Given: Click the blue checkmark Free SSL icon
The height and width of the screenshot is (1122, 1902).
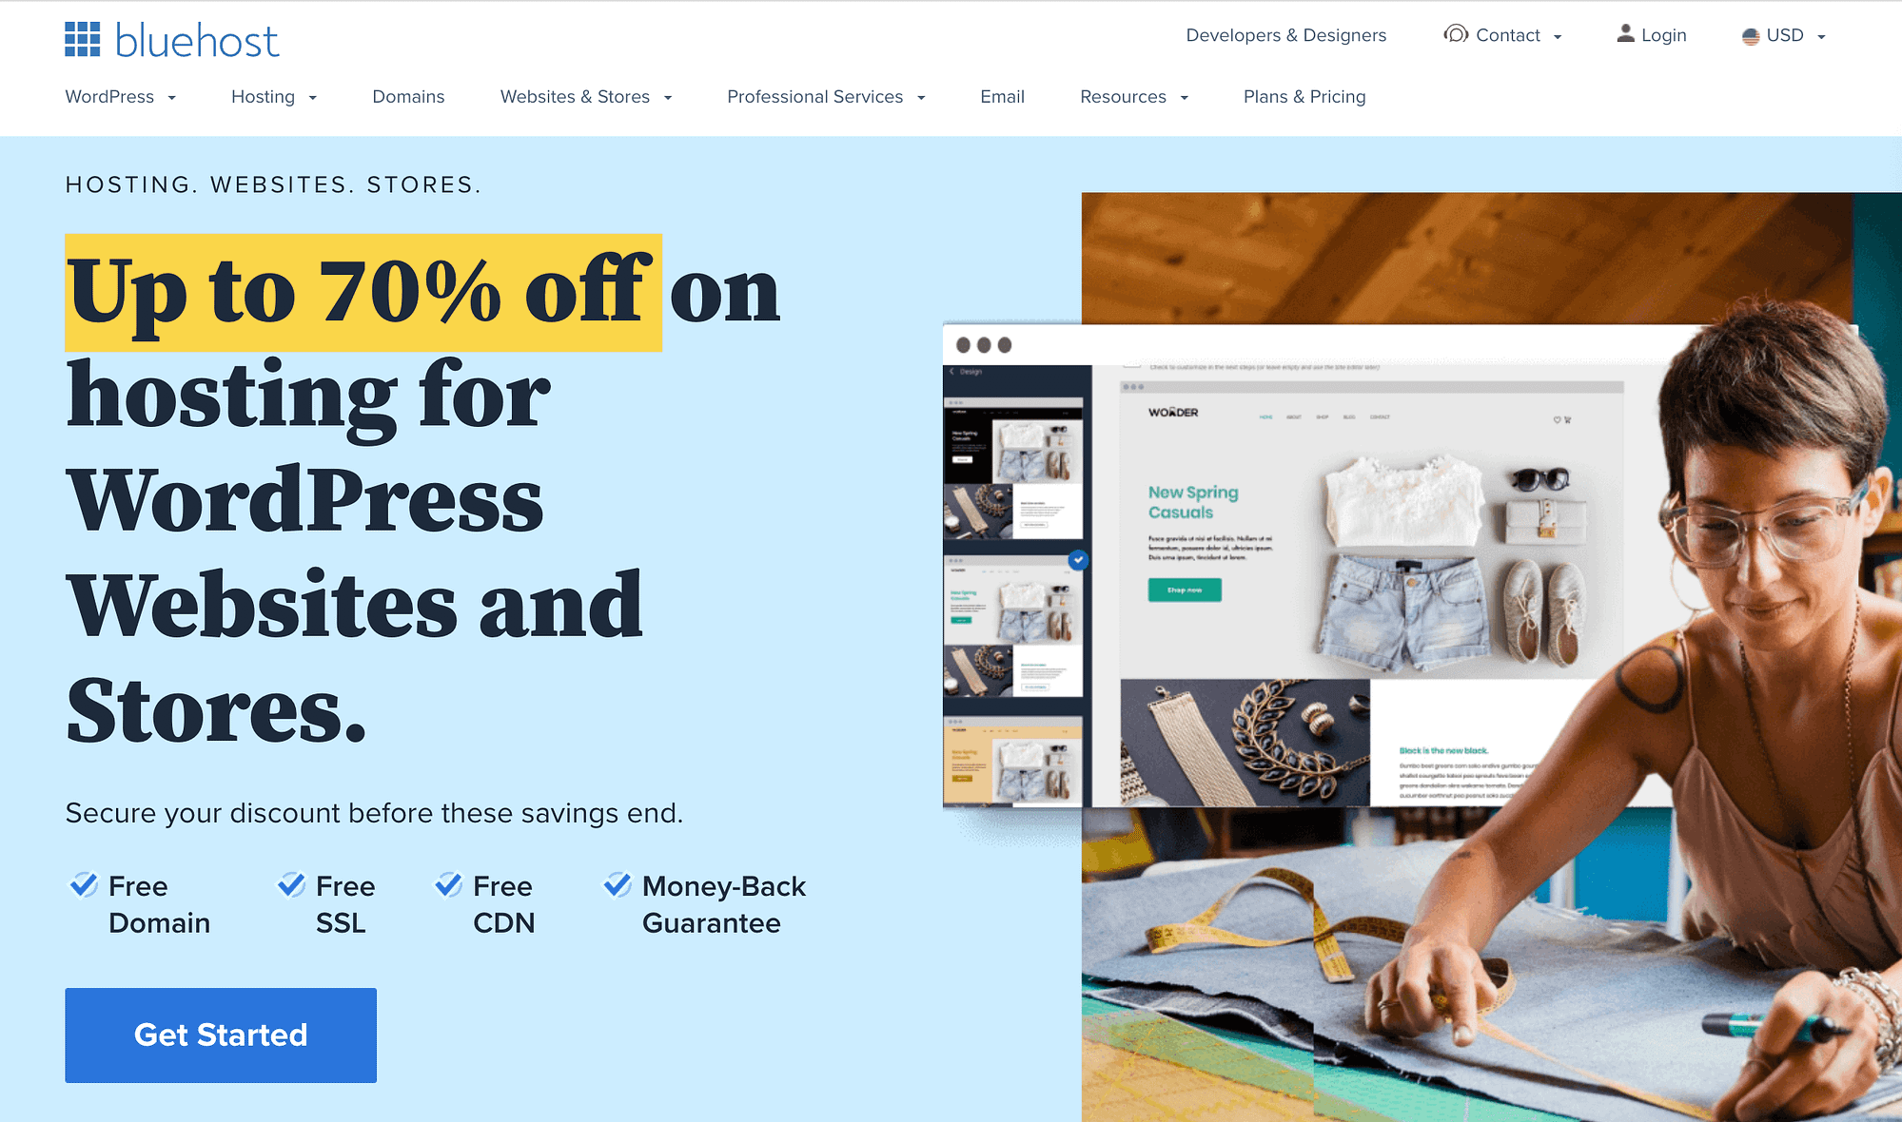Looking at the screenshot, I should point(284,885).
